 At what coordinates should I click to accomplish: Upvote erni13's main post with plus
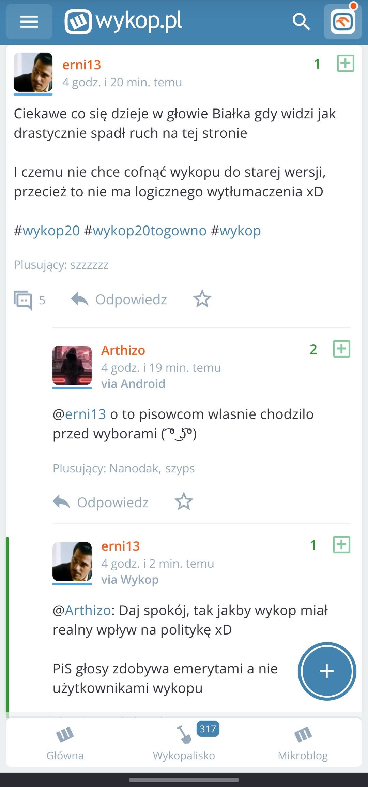(x=346, y=63)
